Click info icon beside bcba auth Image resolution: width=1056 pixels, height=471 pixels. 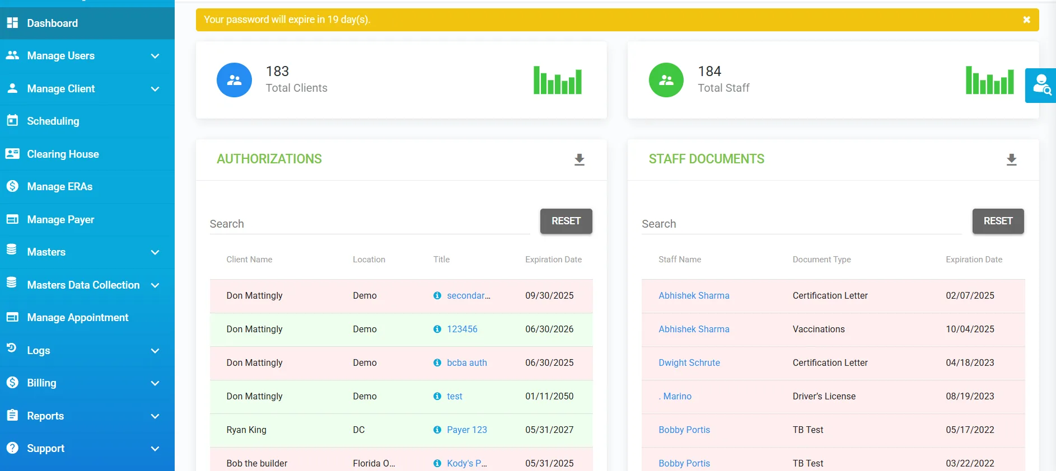[437, 362]
